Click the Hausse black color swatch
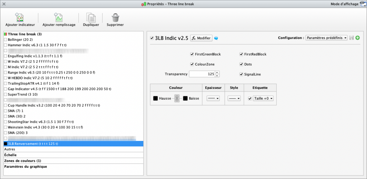 156,98
